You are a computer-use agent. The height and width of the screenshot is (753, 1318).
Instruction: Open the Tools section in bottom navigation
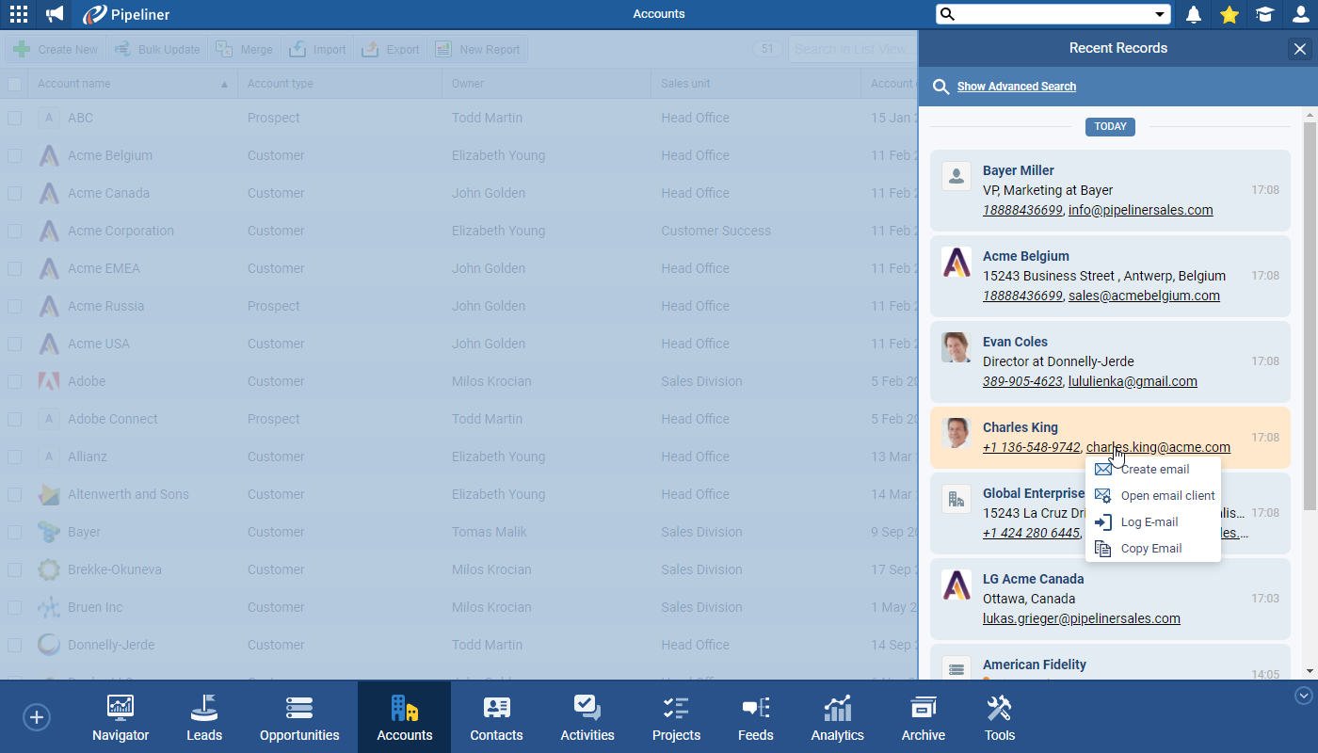click(999, 717)
